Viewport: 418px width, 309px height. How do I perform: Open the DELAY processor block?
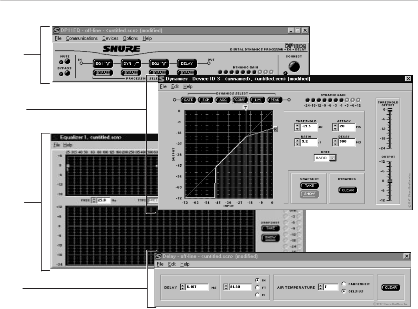click(x=187, y=64)
